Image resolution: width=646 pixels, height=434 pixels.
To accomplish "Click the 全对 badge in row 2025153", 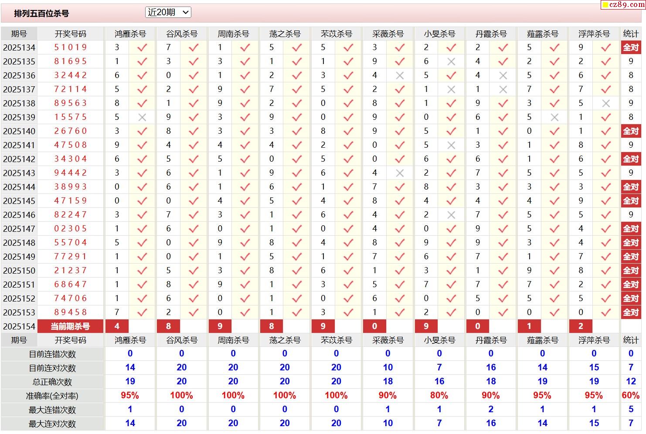I will [x=631, y=312].
